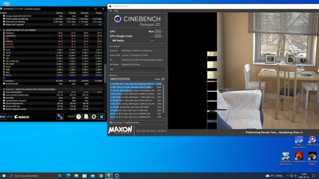Click the Recycle Bin desktop icon
The width and height of the screenshot is (319, 179).
tap(6, 3)
